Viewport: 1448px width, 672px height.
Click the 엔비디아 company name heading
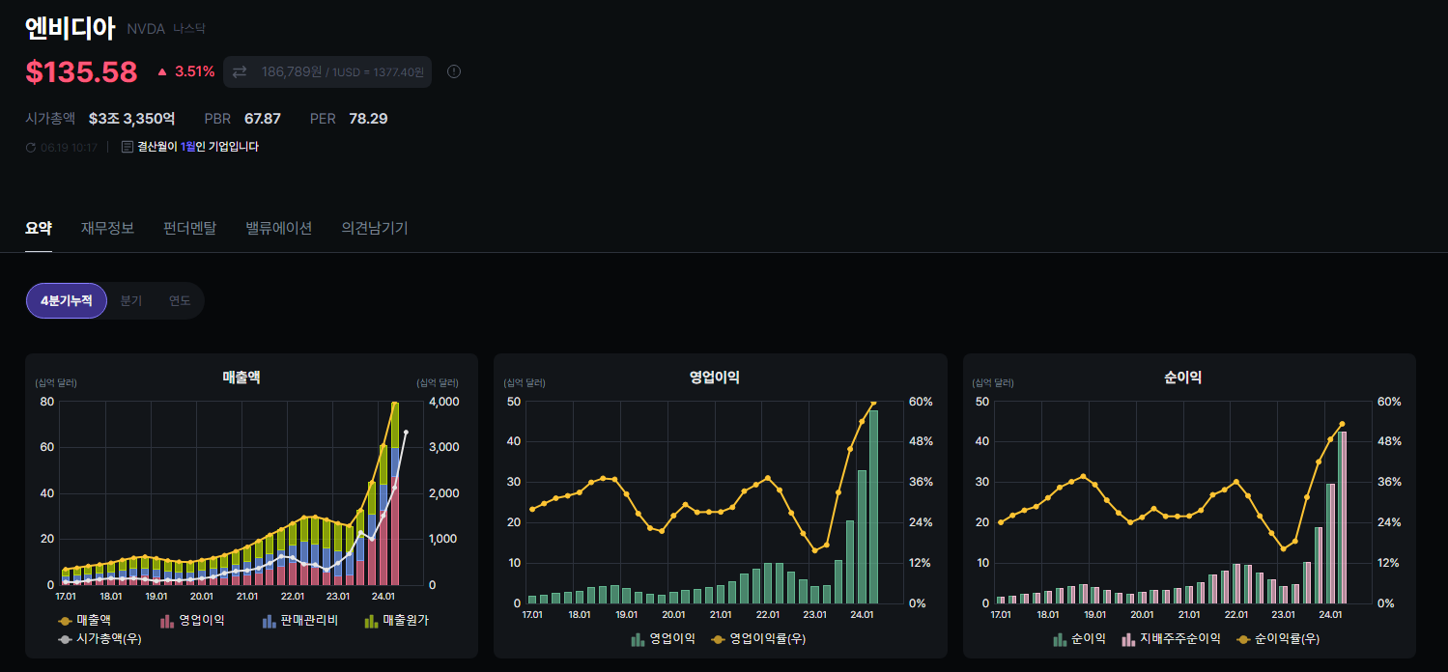[70, 28]
